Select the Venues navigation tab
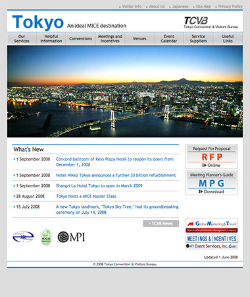Screen dimensions: 250x297 (139, 39)
